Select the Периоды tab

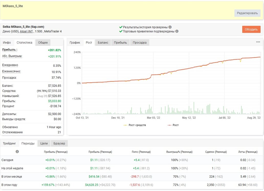point(28,143)
